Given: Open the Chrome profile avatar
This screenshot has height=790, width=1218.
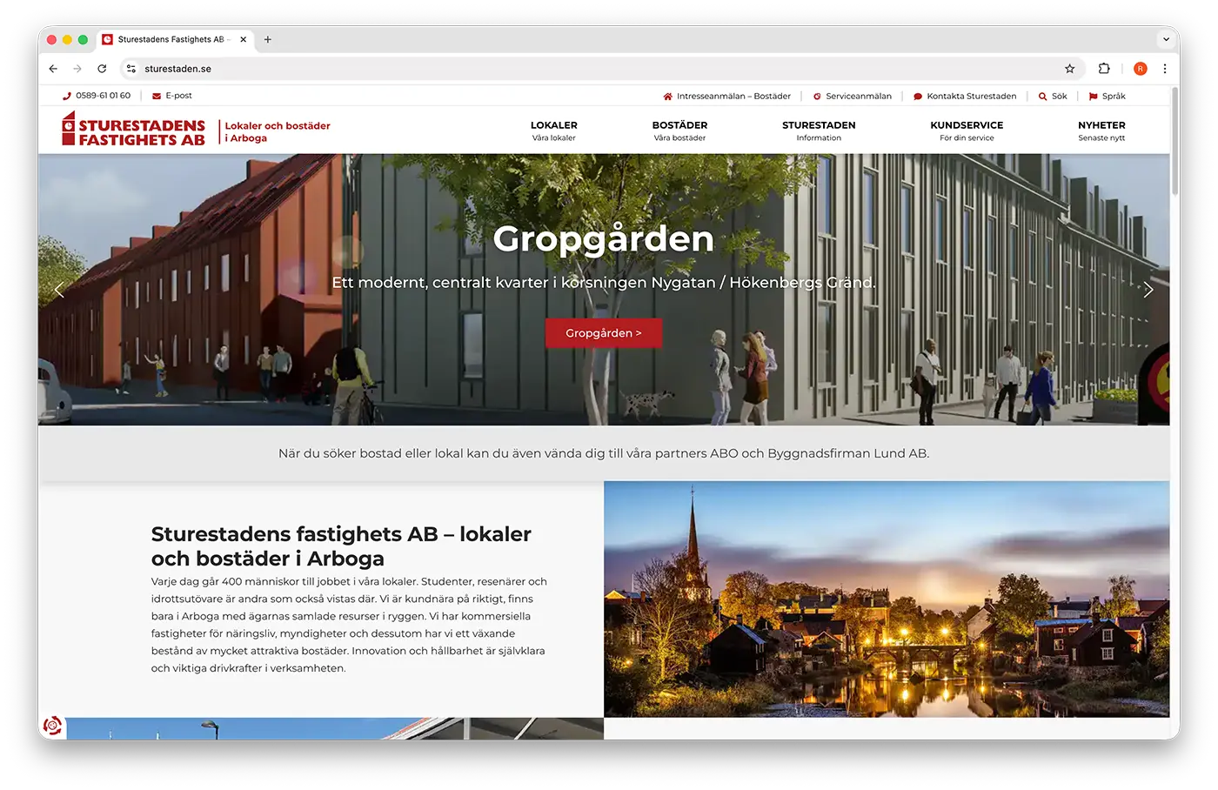Looking at the screenshot, I should pyautogui.click(x=1141, y=69).
